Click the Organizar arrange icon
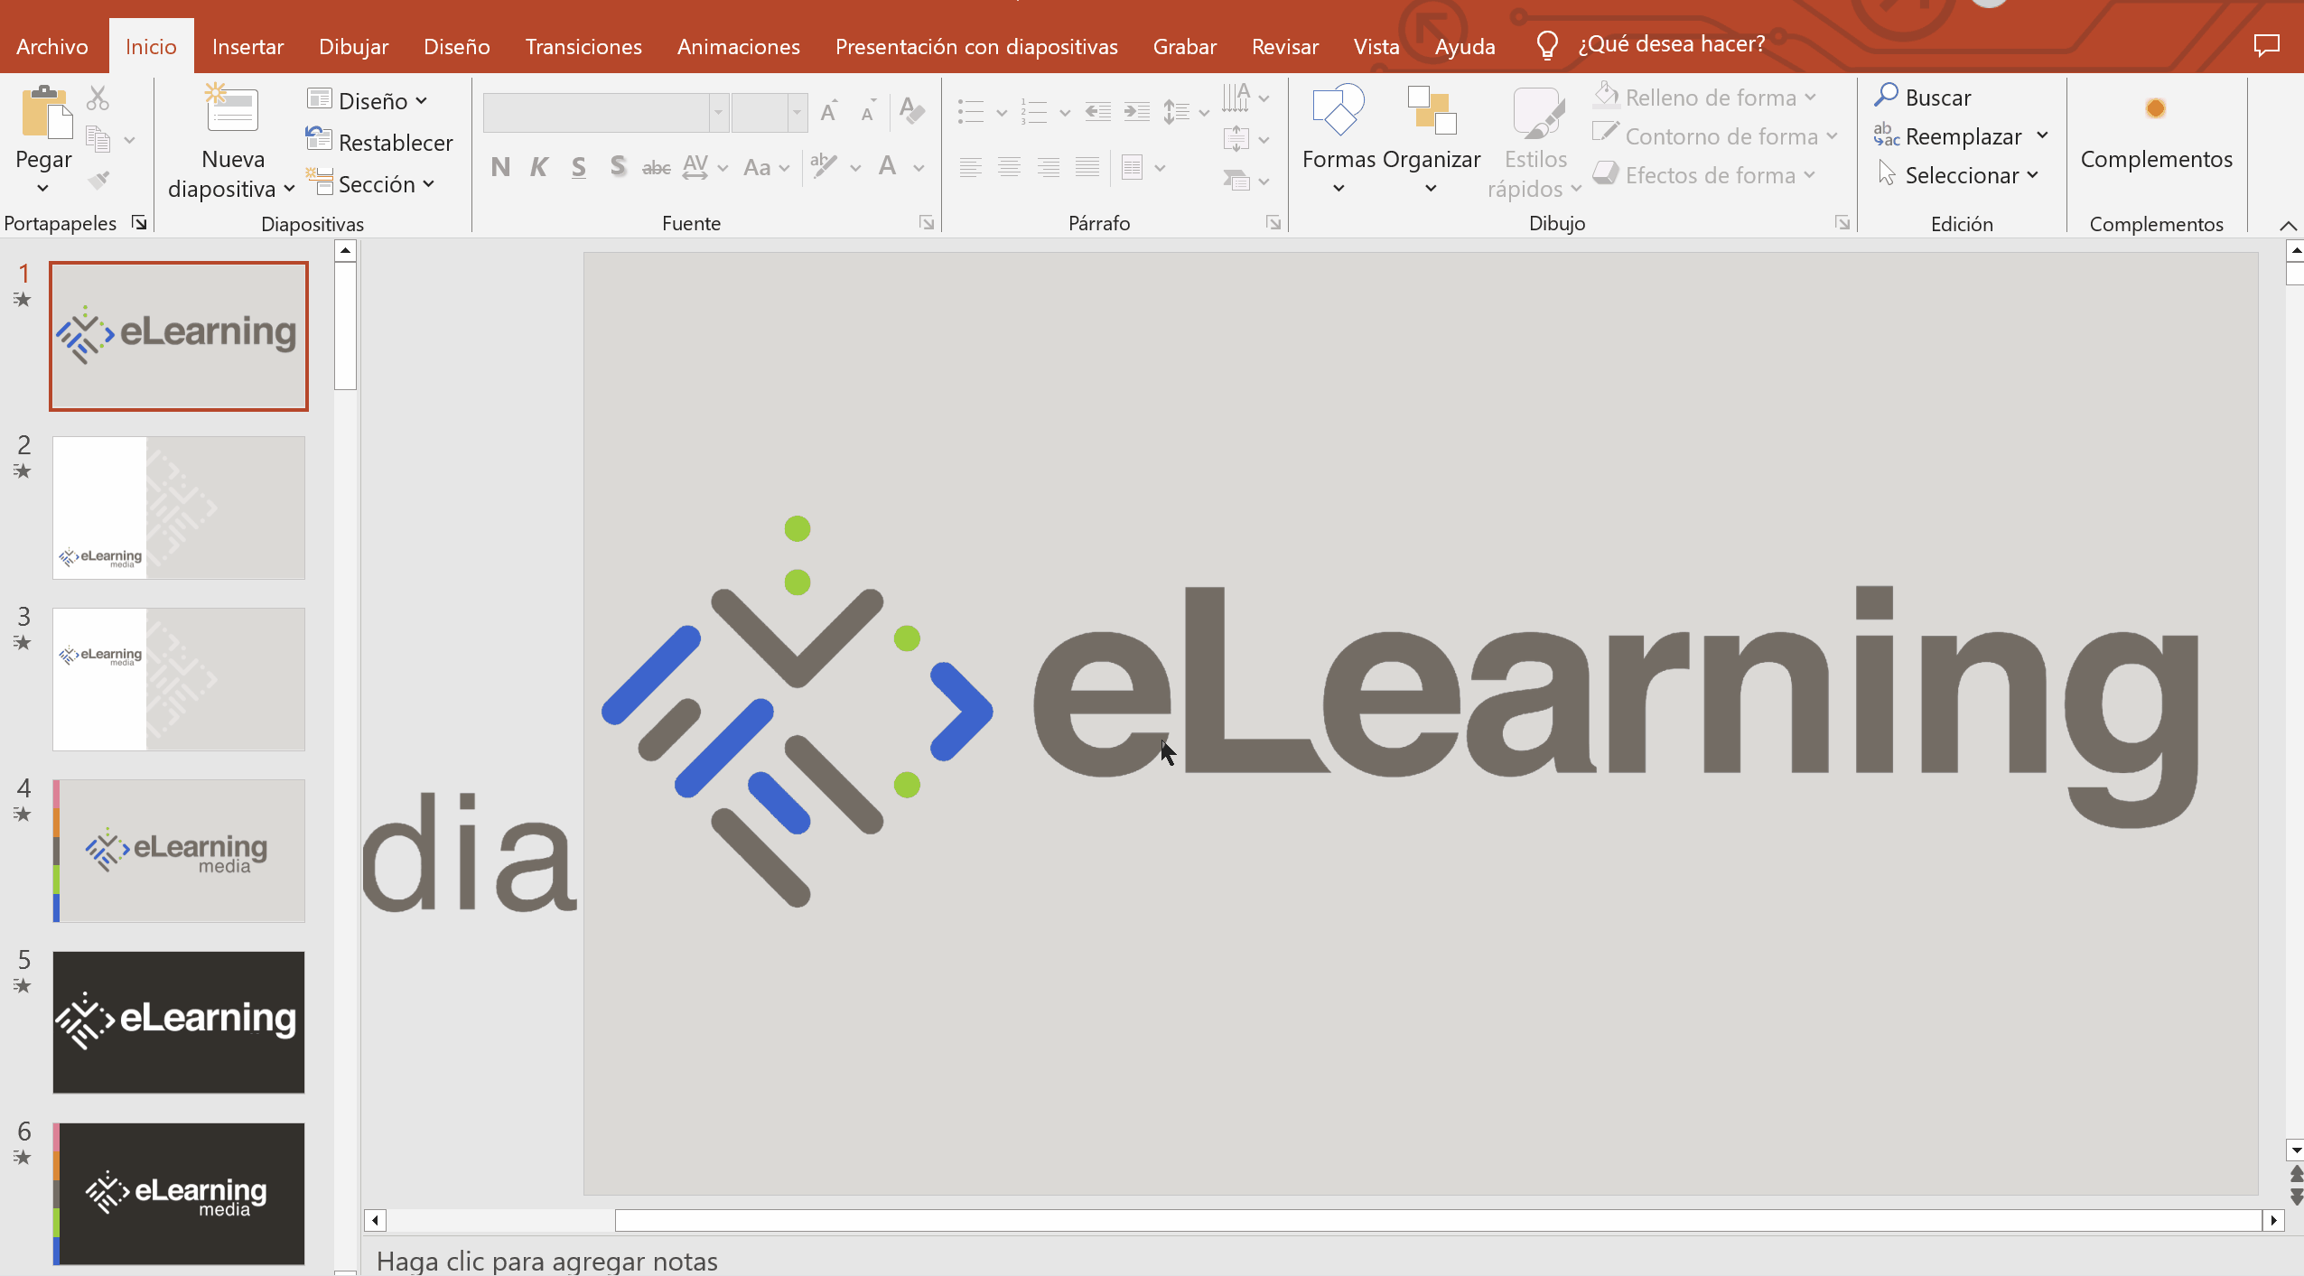The height and width of the screenshot is (1276, 2304). click(x=1432, y=109)
